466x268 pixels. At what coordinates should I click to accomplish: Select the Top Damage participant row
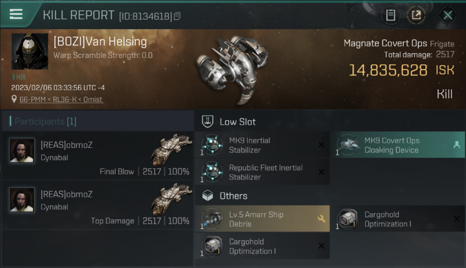pyautogui.click(x=98, y=205)
